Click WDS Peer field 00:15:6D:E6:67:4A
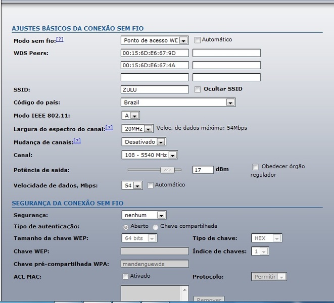Viewport: 334px width, 303px height. 155,65
